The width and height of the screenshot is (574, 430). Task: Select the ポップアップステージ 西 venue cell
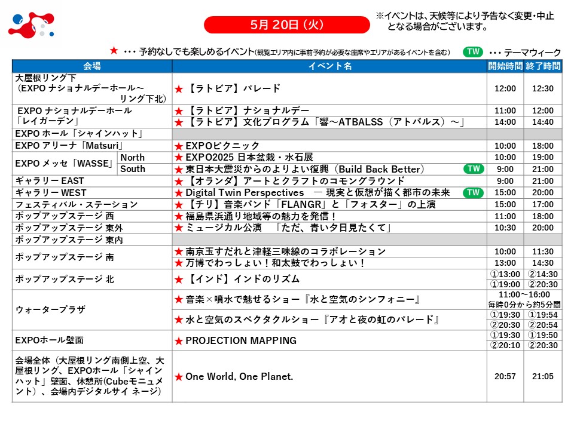pos(92,216)
